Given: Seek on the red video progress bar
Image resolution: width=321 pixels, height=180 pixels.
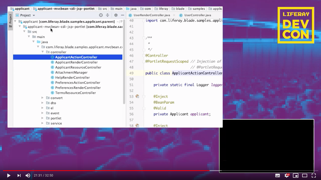Looking at the screenshot, I should tap(105, 170).
